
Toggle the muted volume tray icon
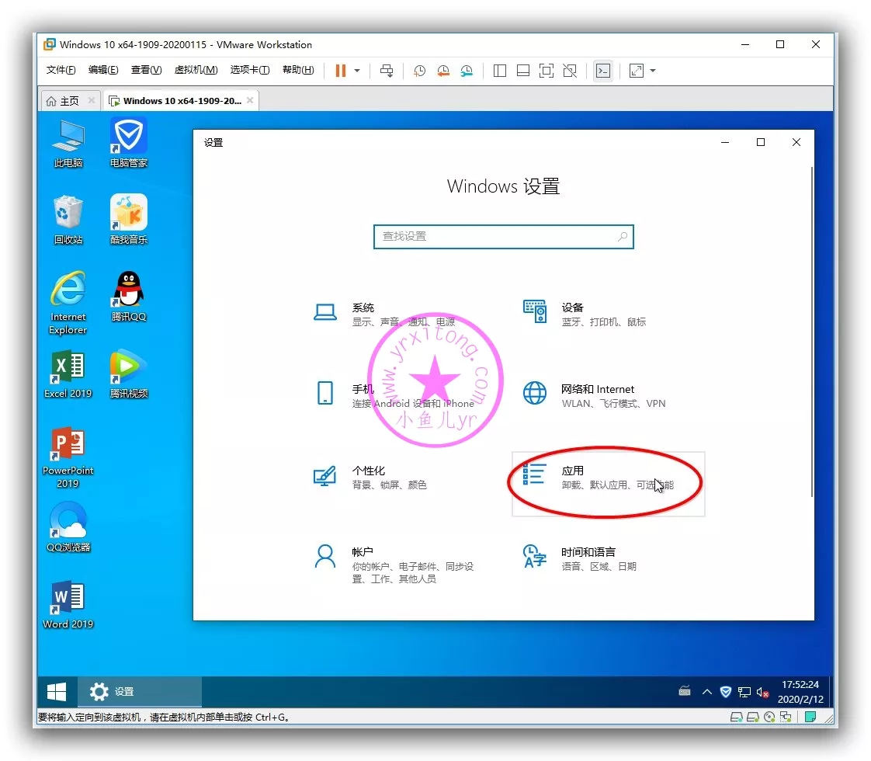click(763, 692)
